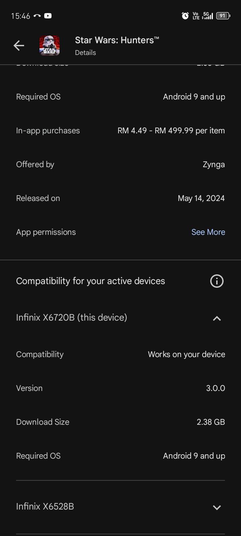
Task: Tap the Star Wars: Hunters title
Action: tap(117, 40)
